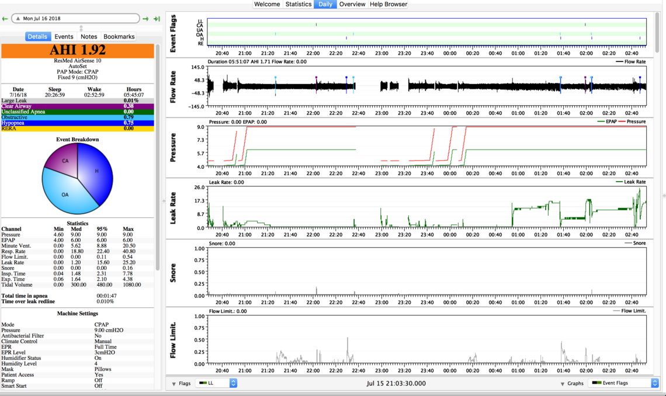Click the blue Hypopnea row color bar
The image size is (666, 396).
77,123
